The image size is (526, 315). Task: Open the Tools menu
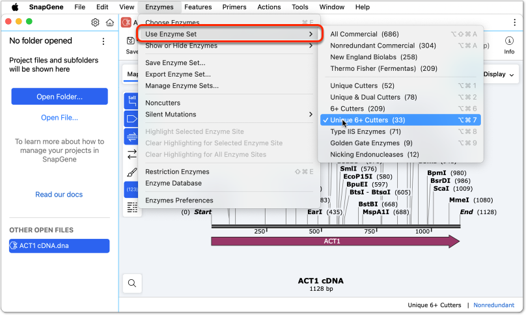point(300,7)
